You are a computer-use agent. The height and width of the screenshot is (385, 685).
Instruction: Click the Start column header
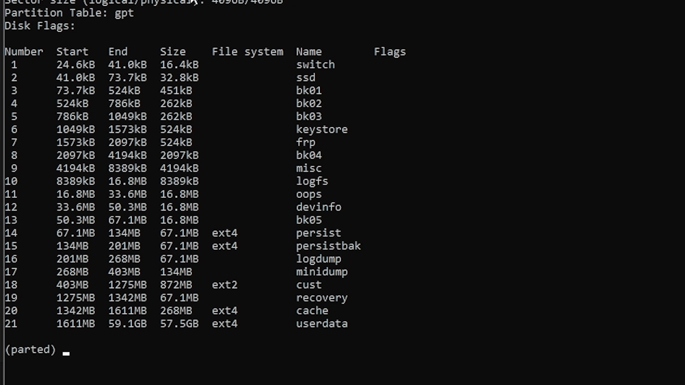click(72, 51)
